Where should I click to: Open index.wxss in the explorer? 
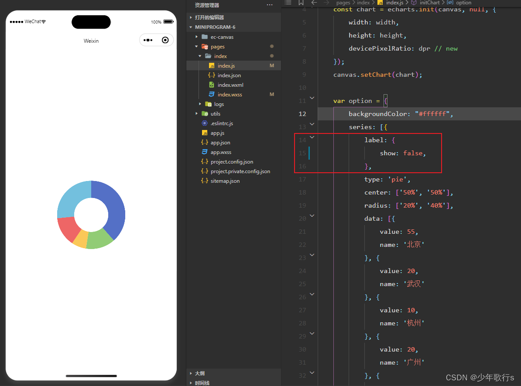click(234, 95)
